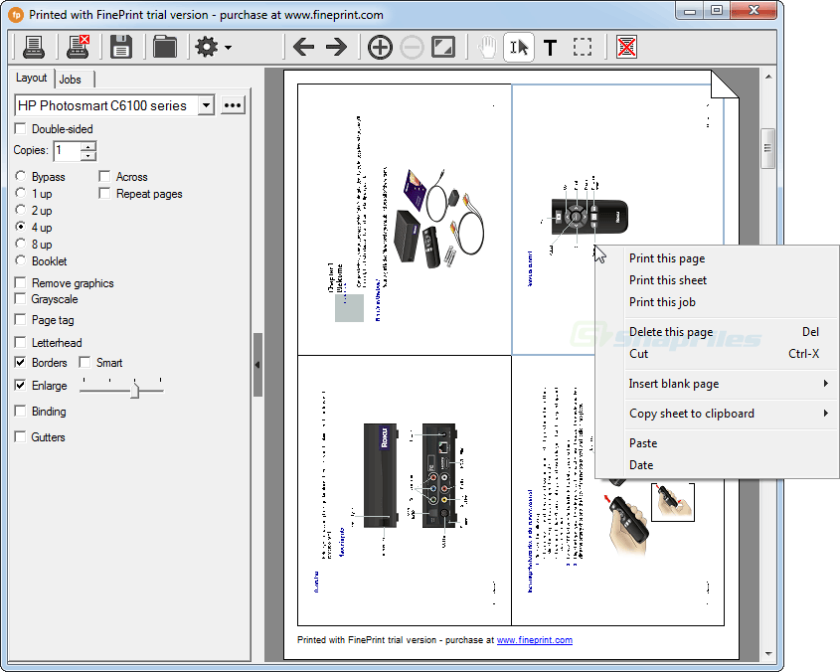Increase copies with the up stepper arrow

pos(88,145)
